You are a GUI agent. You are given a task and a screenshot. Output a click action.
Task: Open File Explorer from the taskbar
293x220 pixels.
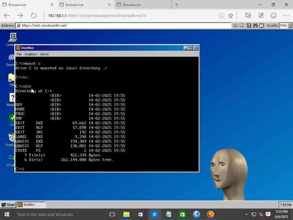click(126, 214)
